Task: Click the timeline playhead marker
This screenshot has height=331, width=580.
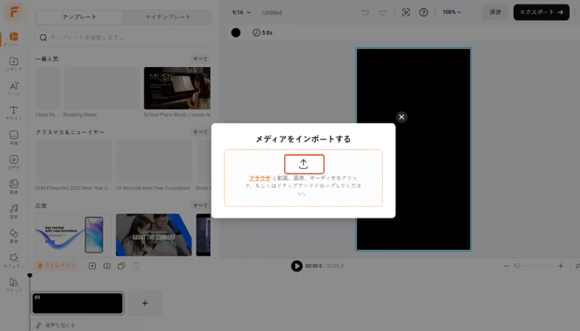Action: pos(30,276)
